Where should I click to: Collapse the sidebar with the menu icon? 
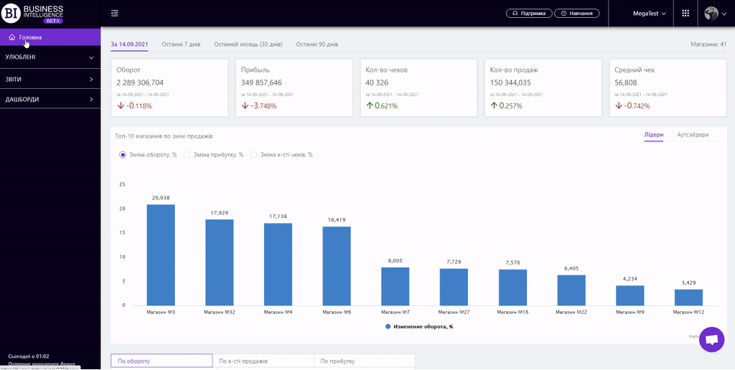(115, 14)
